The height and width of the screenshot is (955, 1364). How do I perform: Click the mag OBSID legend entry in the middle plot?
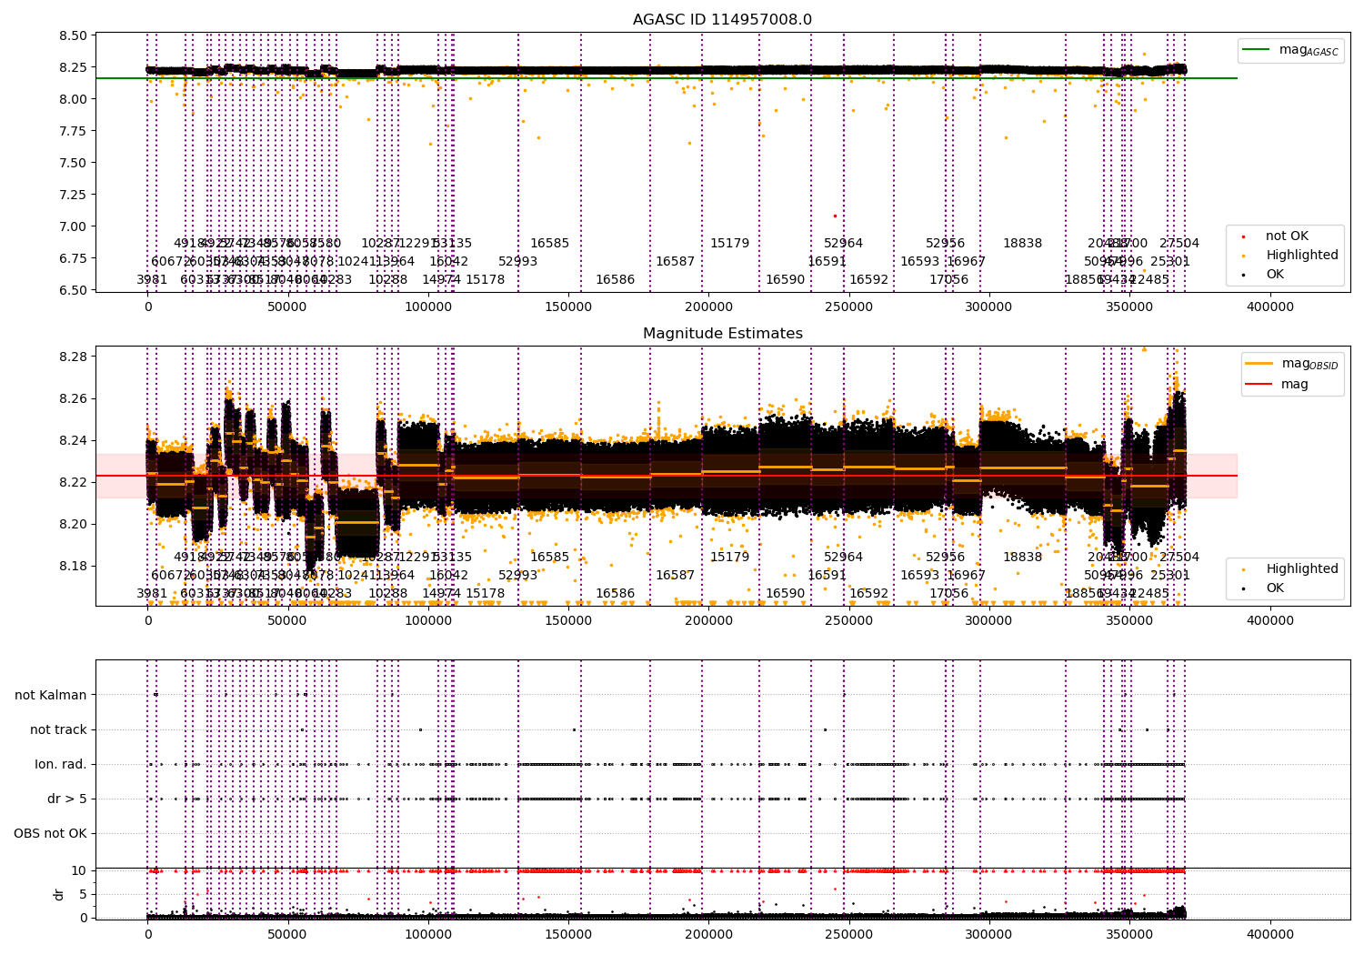coord(1292,364)
